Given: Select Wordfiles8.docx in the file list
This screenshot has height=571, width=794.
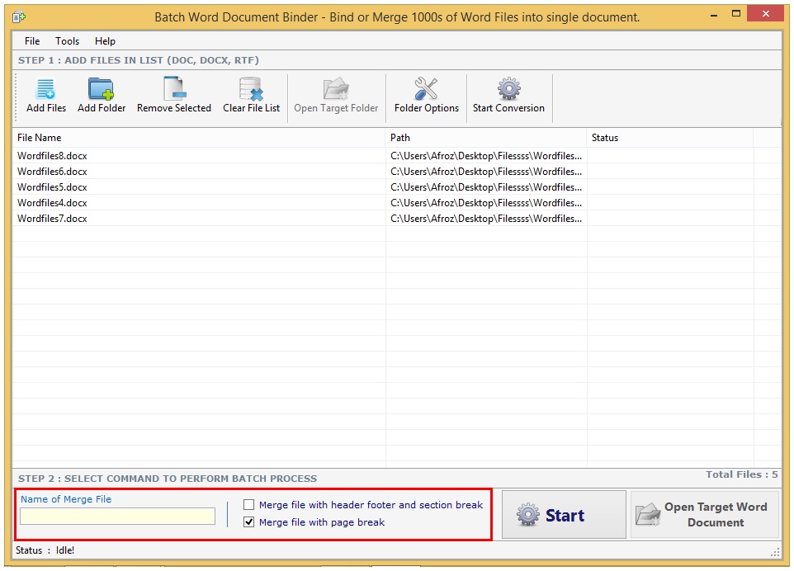Looking at the screenshot, I should (52, 156).
